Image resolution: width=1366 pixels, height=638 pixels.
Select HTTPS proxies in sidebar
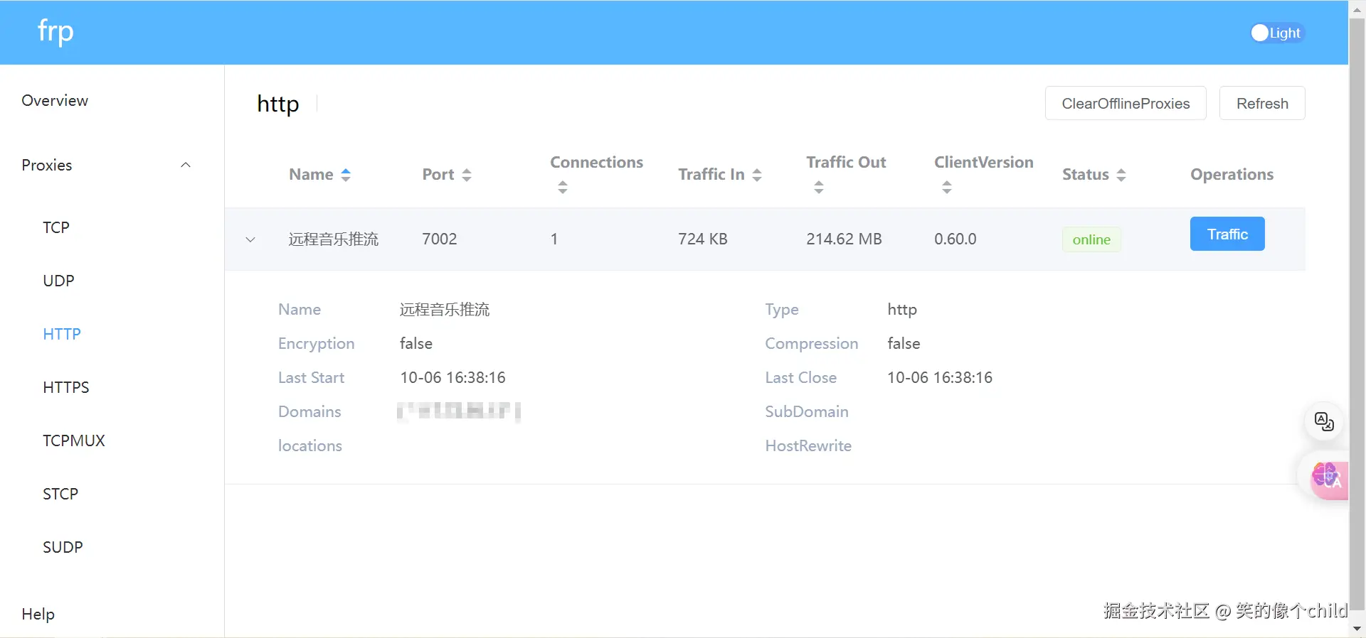click(66, 387)
